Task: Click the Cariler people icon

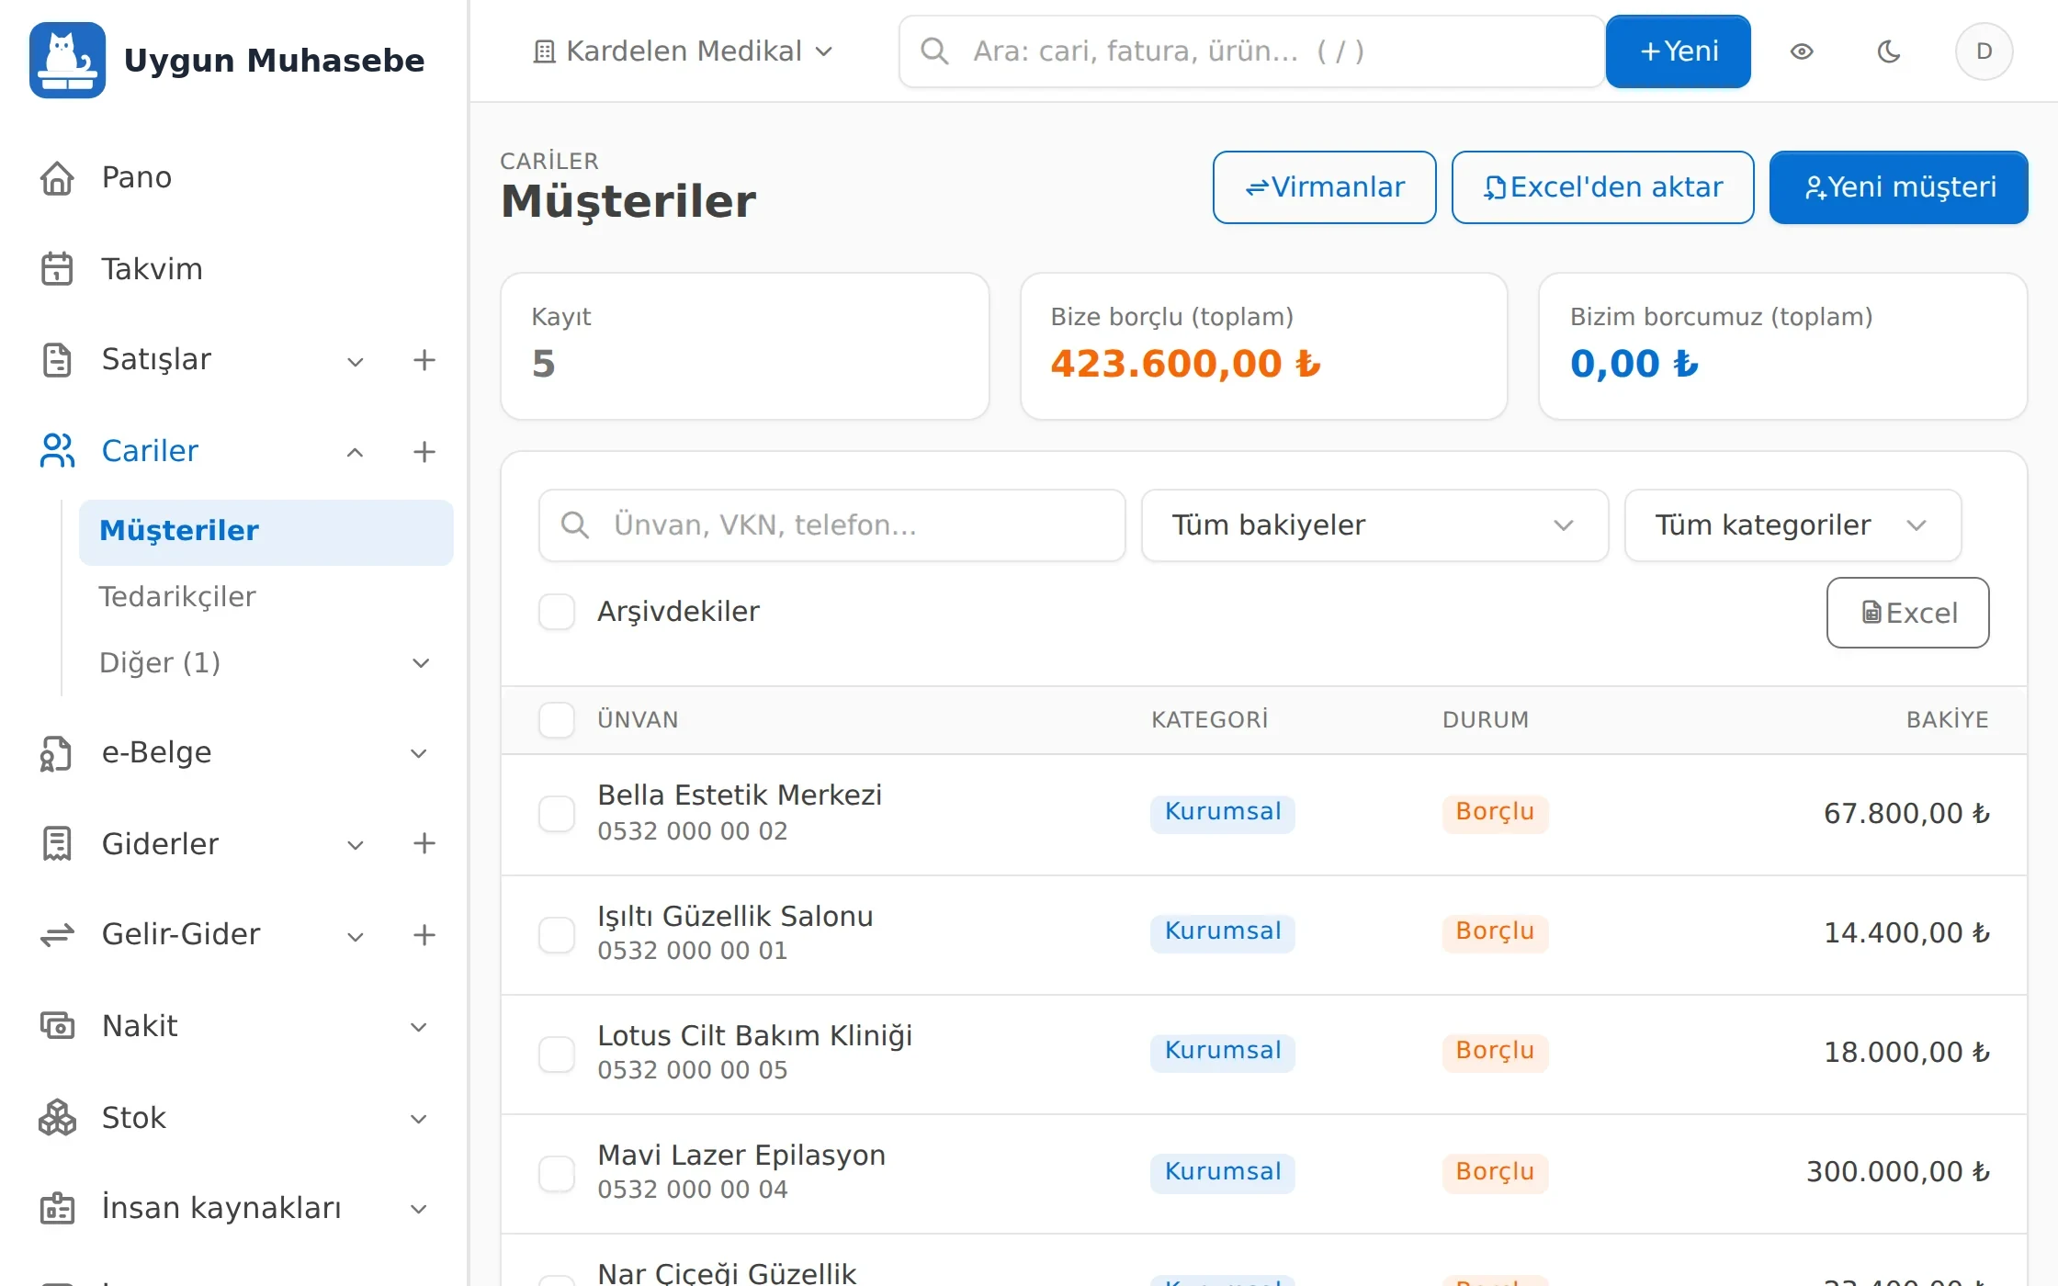Action: tap(57, 451)
